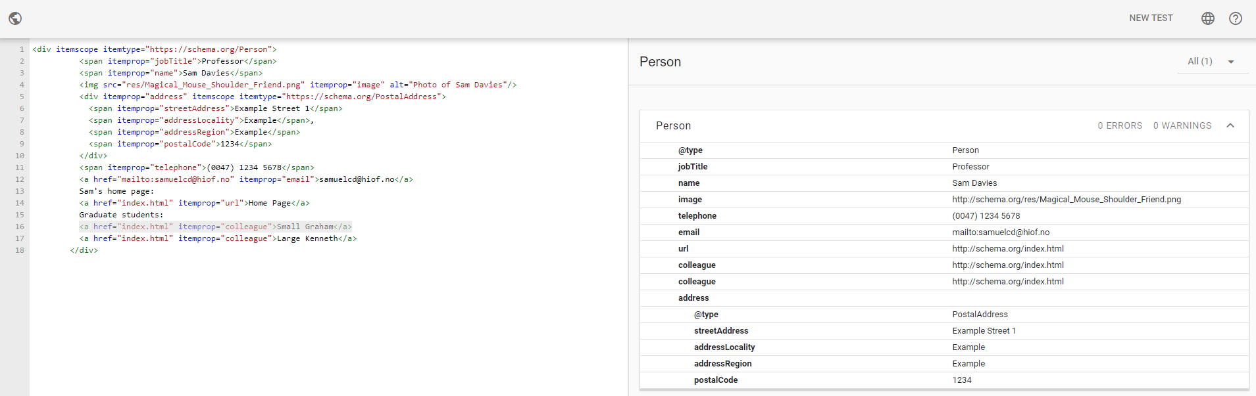The image size is (1256, 396).
Task: Click highlighted code line Small Graham
Action: 215,227
